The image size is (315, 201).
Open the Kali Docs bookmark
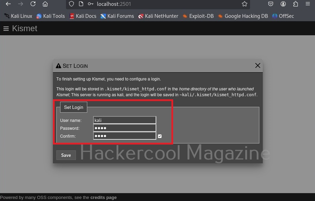(x=83, y=16)
